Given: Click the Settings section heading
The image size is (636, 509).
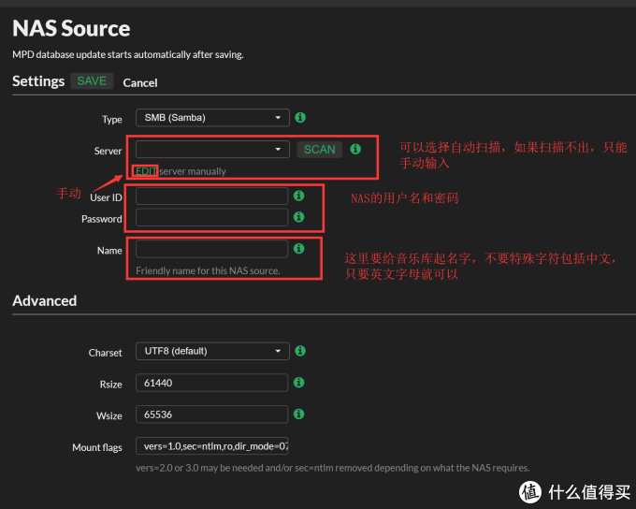Looking at the screenshot, I should [38, 81].
